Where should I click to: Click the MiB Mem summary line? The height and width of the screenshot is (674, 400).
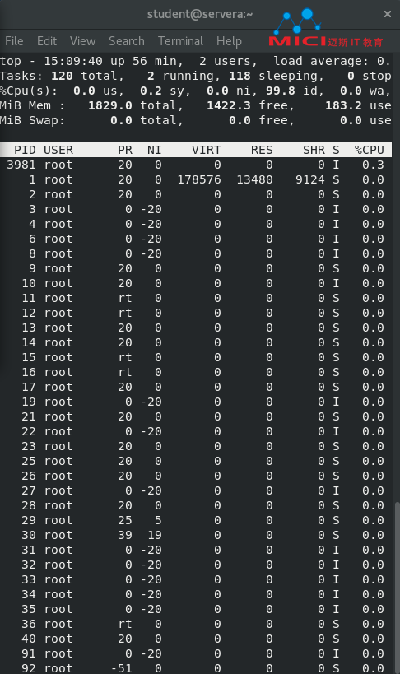pos(196,105)
